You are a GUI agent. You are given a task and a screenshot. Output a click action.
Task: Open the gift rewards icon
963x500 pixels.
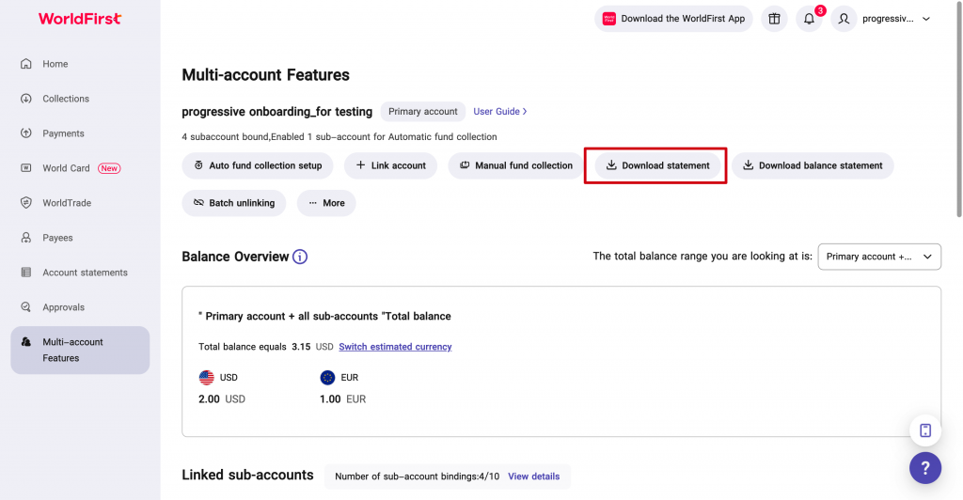(774, 19)
